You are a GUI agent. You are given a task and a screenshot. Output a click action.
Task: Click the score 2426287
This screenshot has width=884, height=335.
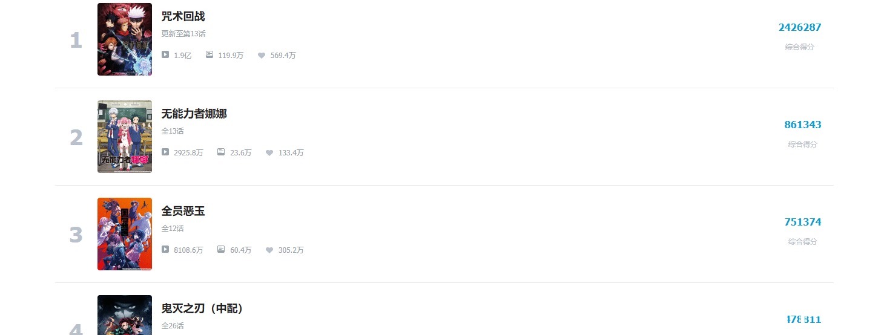point(800,27)
